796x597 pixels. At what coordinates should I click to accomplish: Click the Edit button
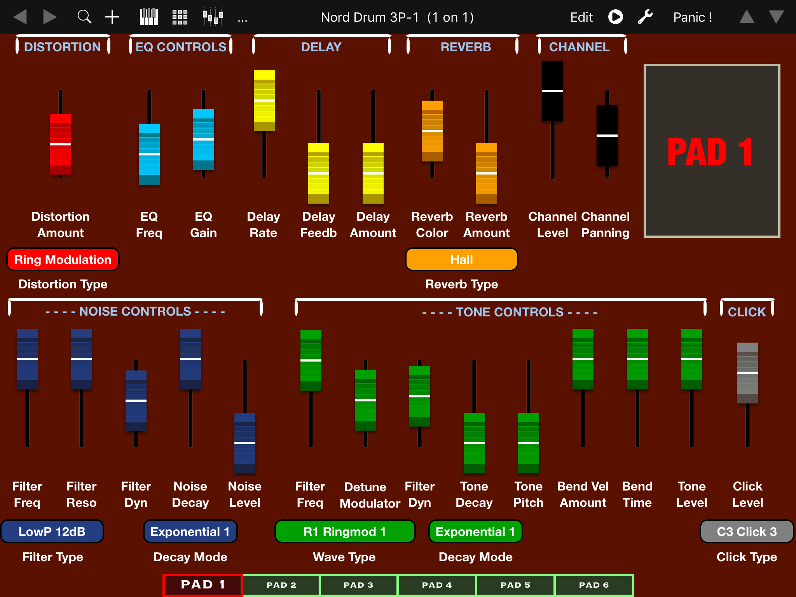581,17
